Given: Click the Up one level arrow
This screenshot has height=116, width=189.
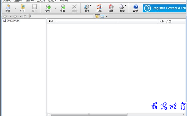Looking at the screenshot, I should pos(24,16).
